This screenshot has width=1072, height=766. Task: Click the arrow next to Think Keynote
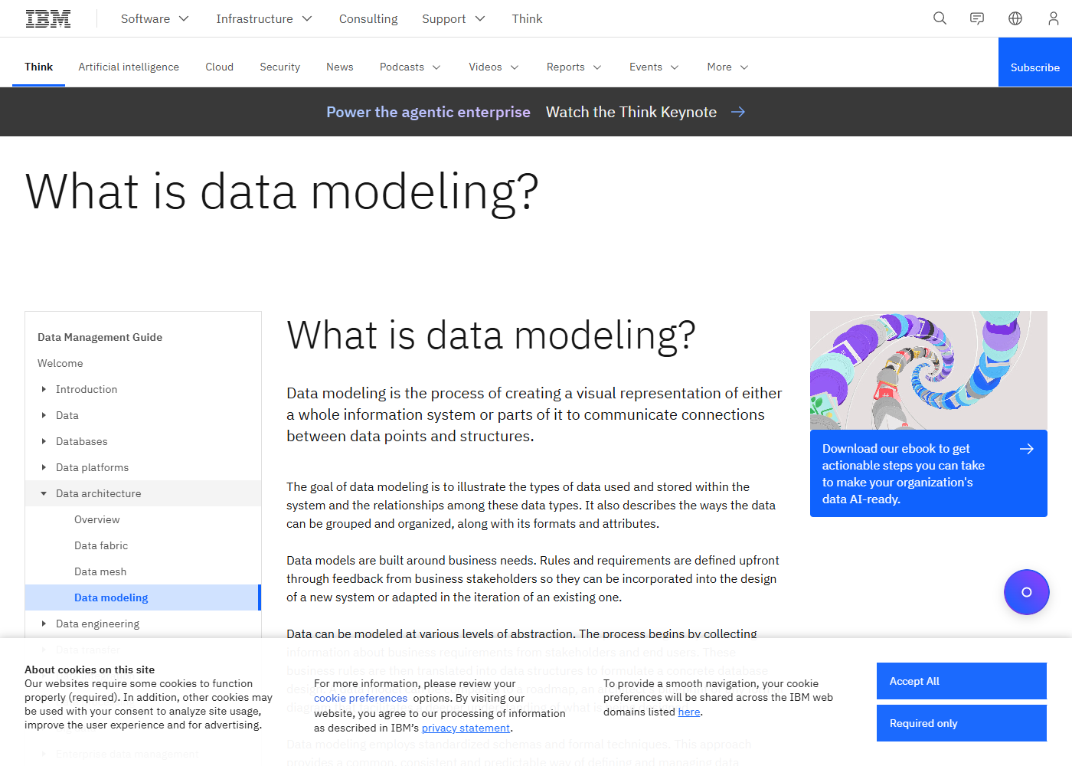coord(738,112)
